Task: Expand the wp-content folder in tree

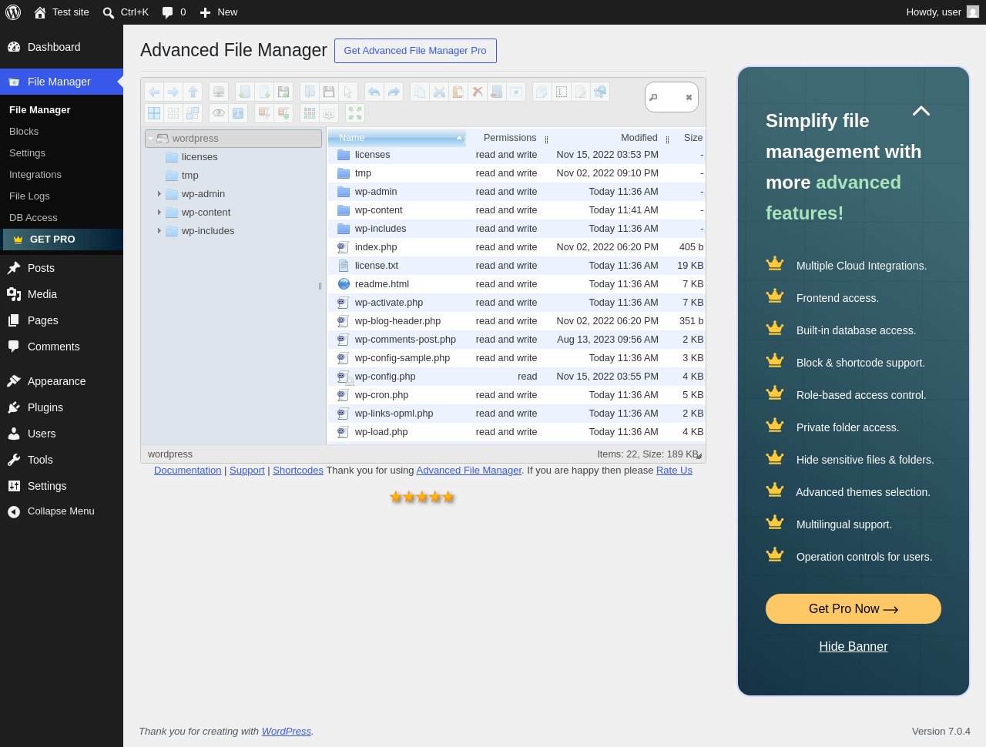Action: [x=159, y=213]
